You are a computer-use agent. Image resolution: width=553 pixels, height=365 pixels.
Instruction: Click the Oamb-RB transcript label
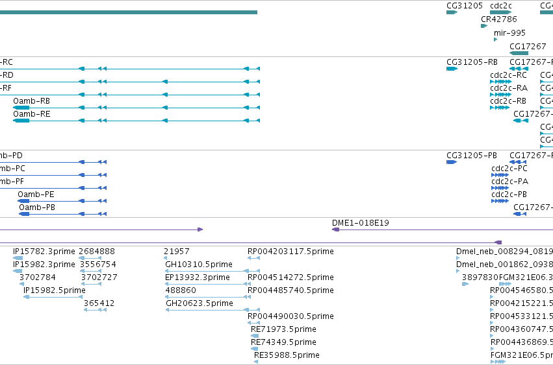31,101
